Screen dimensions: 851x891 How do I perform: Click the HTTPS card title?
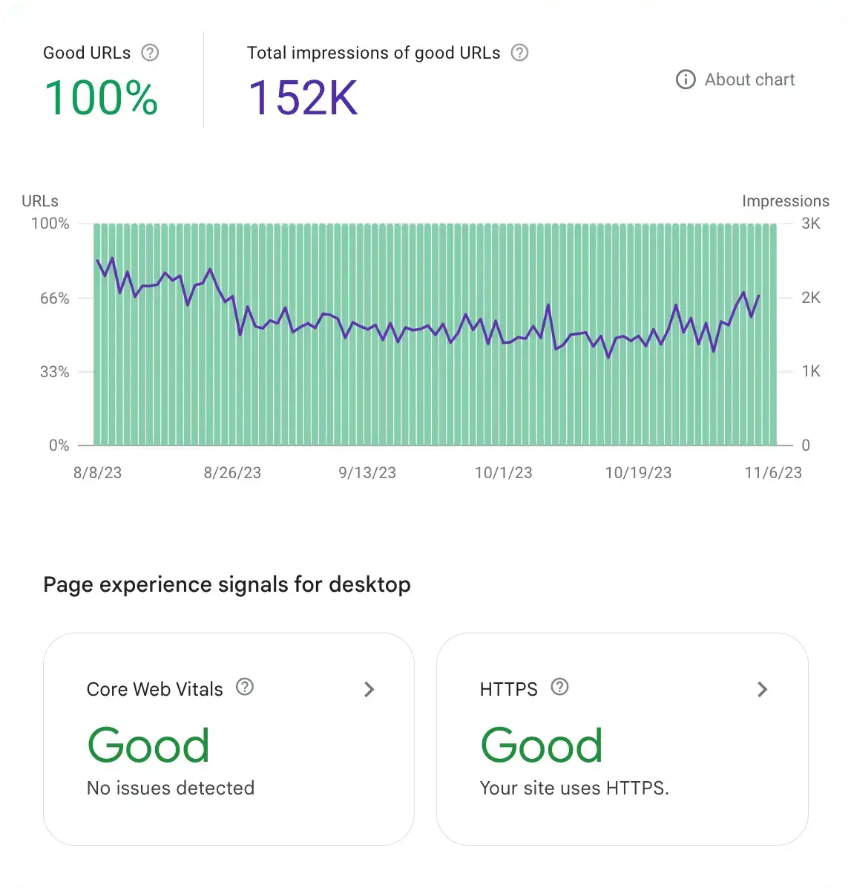click(508, 689)
